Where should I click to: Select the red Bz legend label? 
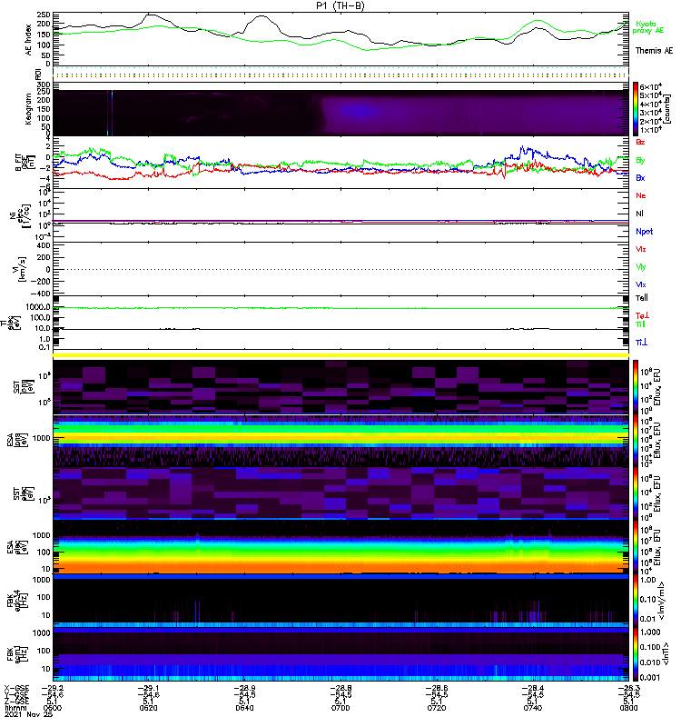[x=640, y=143]
